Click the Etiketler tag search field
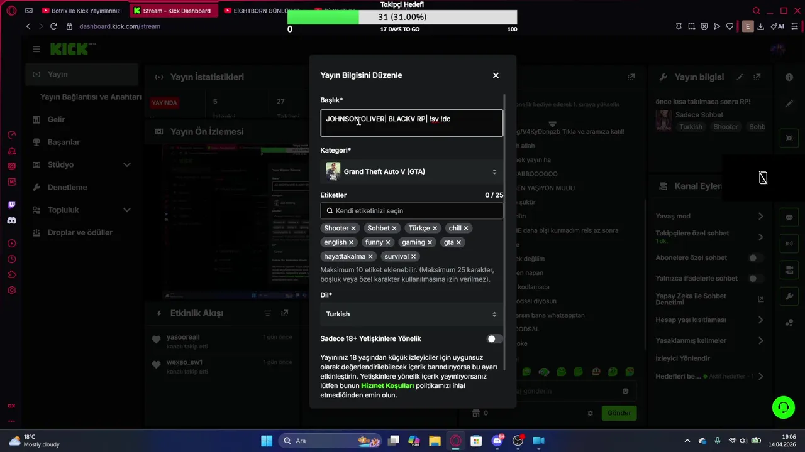 411,211
